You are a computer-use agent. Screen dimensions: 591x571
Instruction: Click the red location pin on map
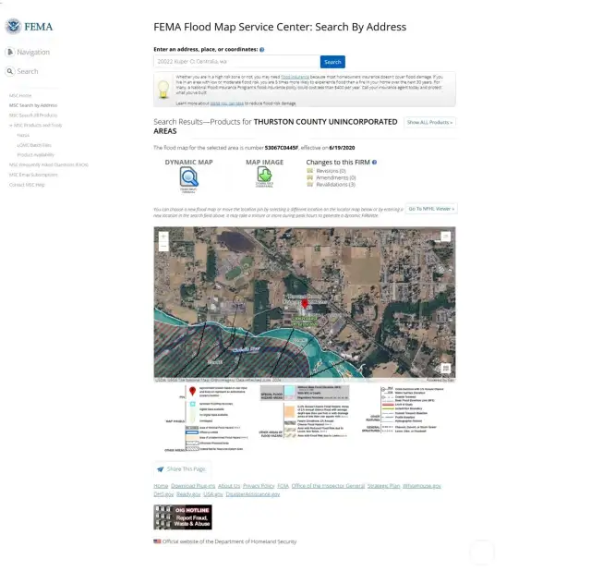click(x=305, y=303)
